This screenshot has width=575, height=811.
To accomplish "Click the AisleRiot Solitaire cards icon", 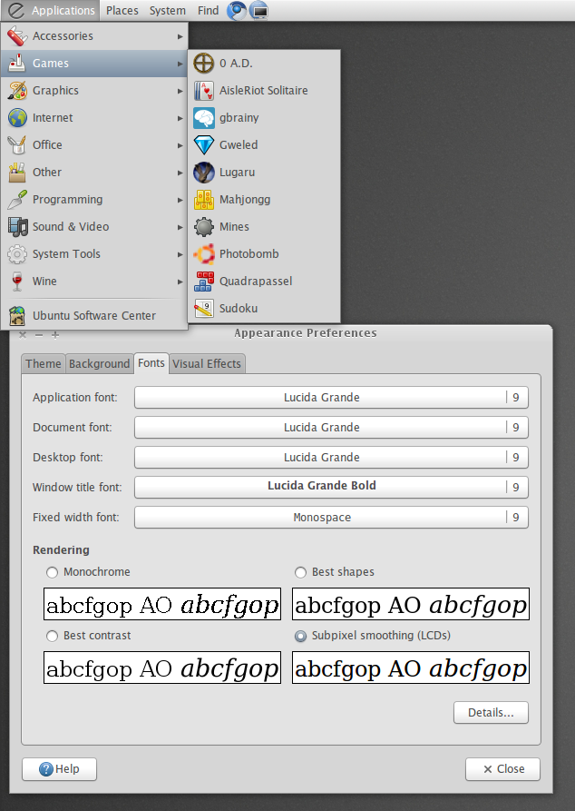I will 203,91.
